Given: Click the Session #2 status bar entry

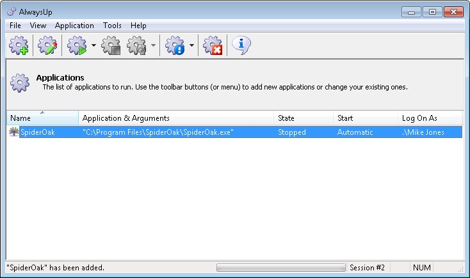Looking at the screenshot, I should pos(367,268).
